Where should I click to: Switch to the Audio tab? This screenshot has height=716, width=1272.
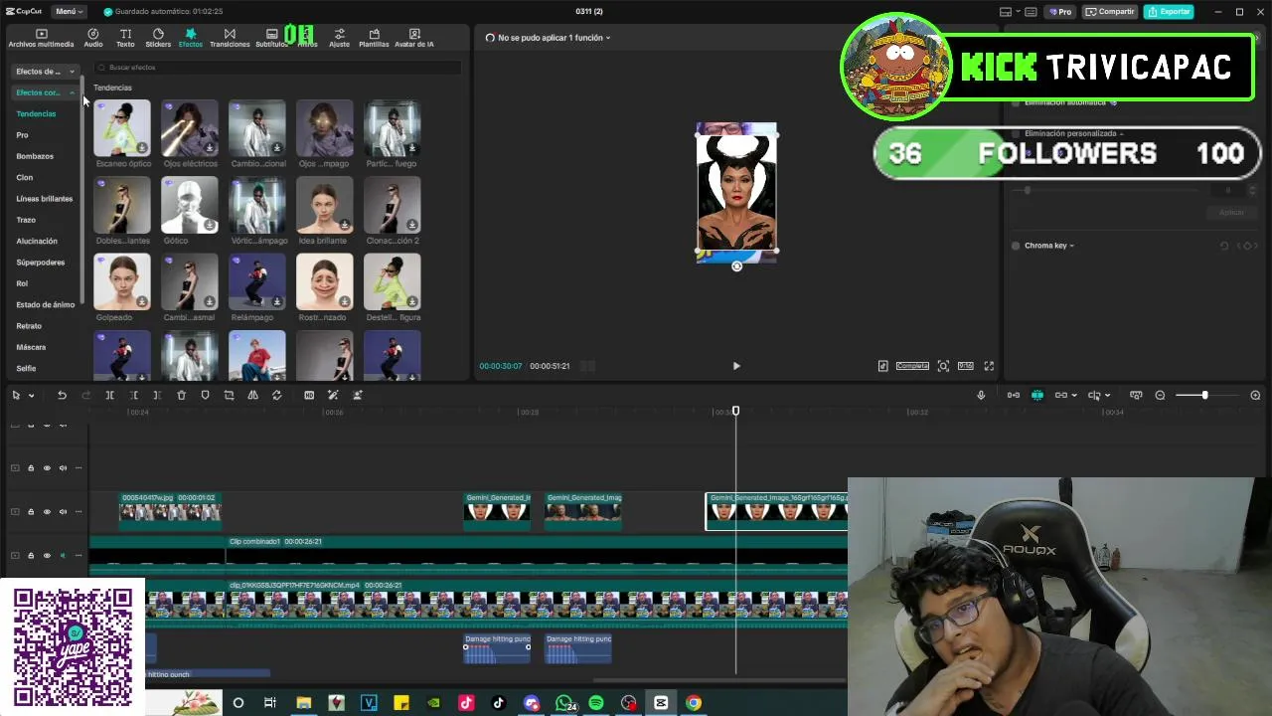92,38
